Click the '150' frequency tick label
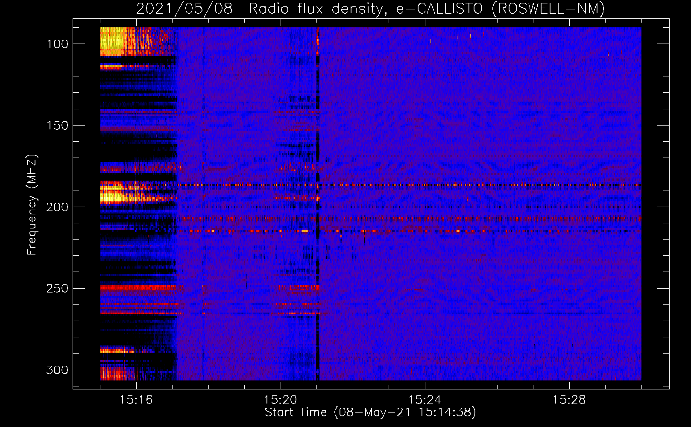This screenshot has width=691, height=427. tap(57, 126)
